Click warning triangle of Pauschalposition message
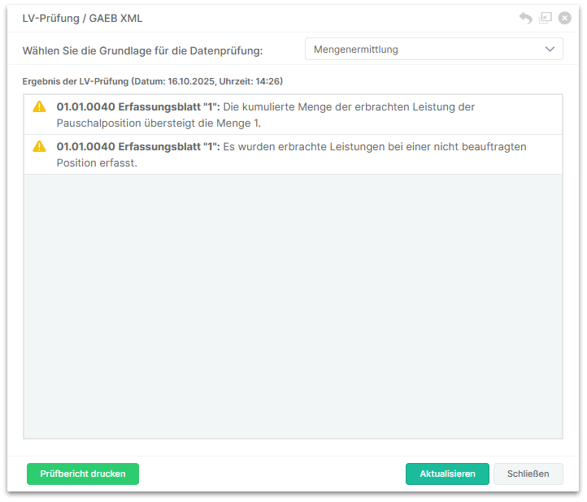The height and width of the screenshot is (502, 587). coord(39,106)
